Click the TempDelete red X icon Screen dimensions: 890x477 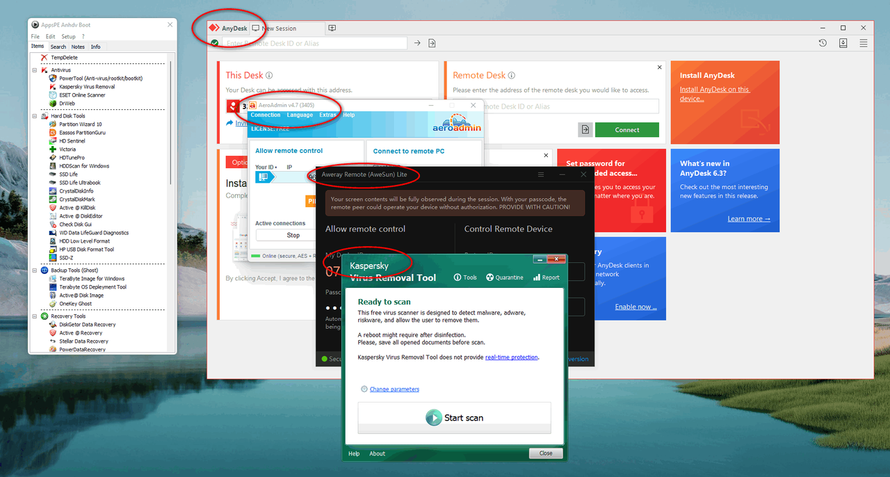tap(44, 58)
